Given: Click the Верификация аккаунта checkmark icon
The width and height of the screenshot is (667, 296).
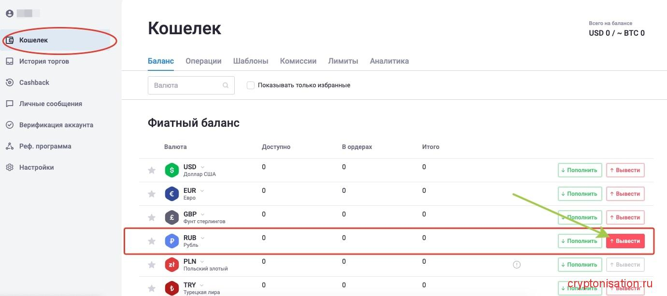Looking at the screenshot, I should 9,125.
